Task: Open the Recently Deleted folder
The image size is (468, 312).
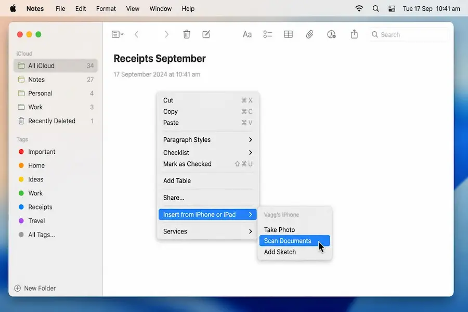Action: click(x=56, y=121)
